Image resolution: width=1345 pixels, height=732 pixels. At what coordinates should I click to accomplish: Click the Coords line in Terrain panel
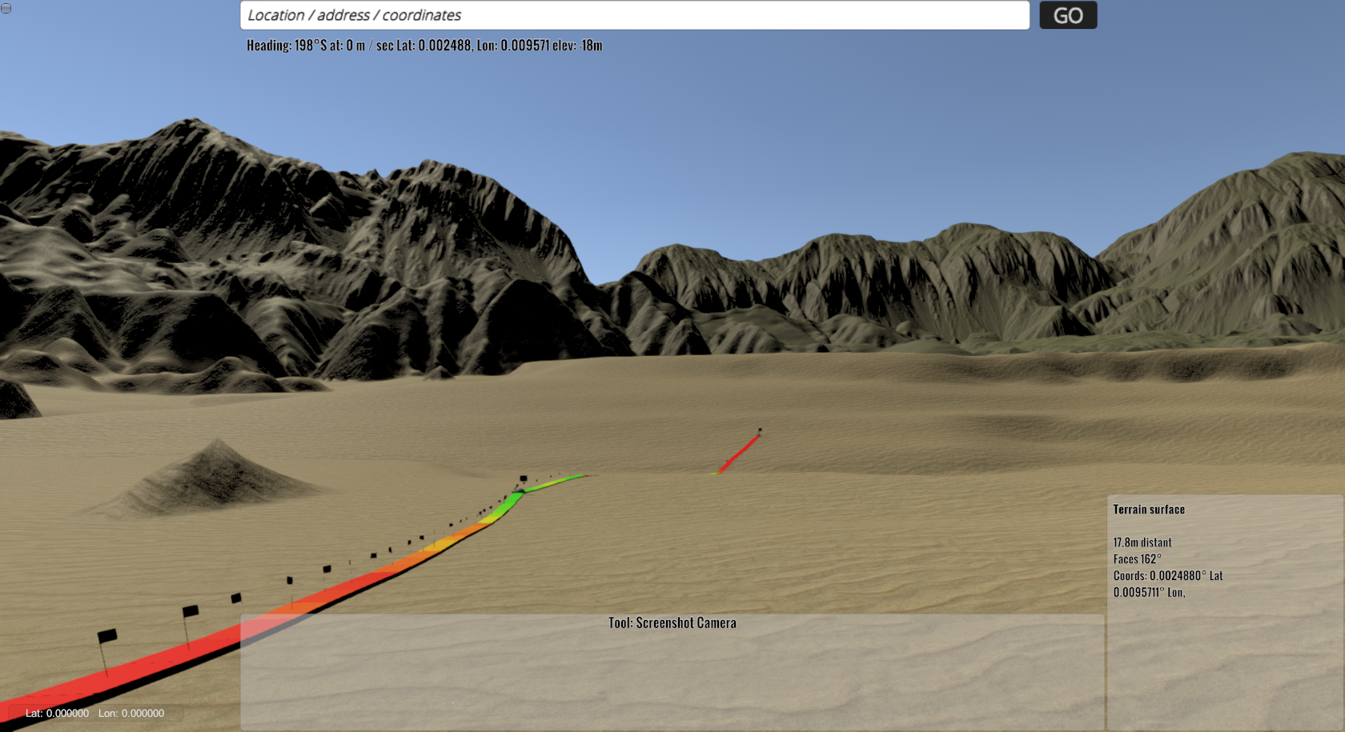pyautogui.click(x=1167, y=576)
